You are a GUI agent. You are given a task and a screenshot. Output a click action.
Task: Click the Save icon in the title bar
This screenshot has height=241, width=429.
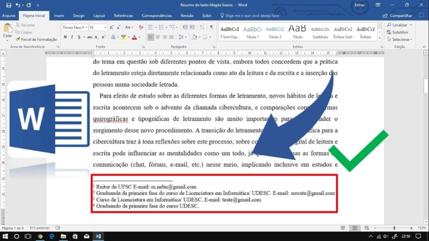click(8, 5)
